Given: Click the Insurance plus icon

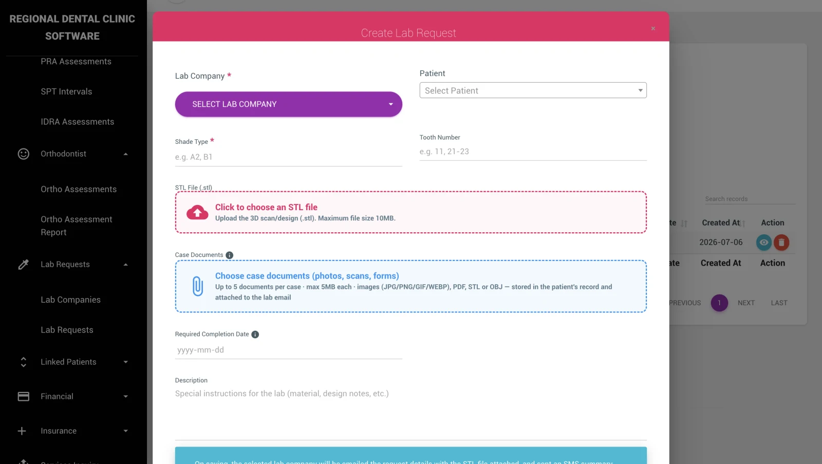Looking at the screenshot, I should click(x=22, y=431).
